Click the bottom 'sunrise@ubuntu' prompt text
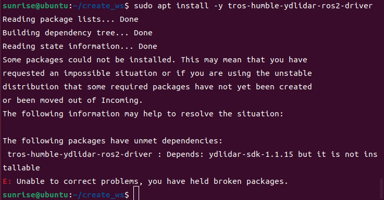The image size is (384, 200). 36,195
